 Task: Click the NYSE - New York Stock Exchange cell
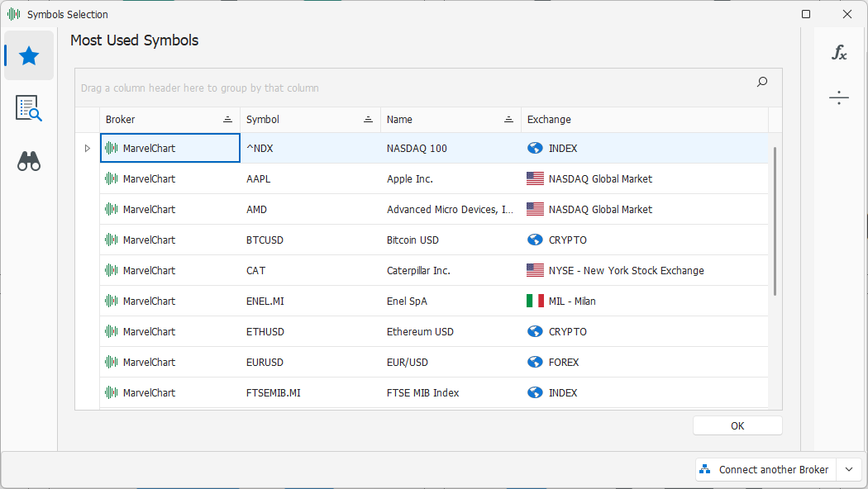tap(645, 270)
